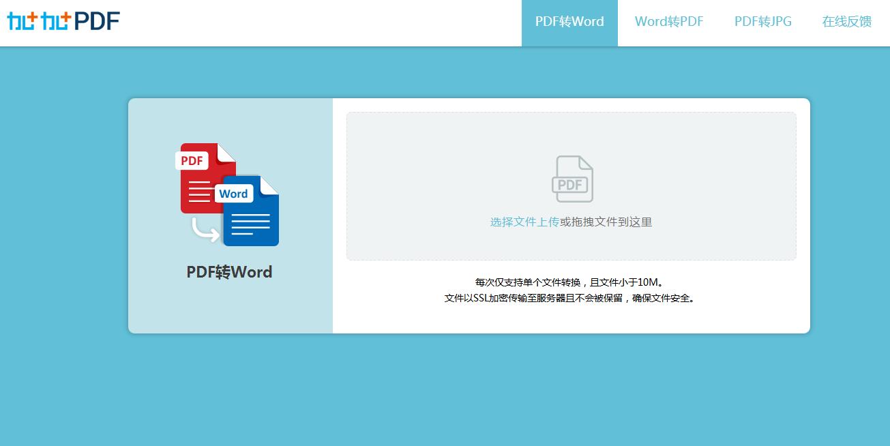
Task: Click the PDF转Word heading text
Action: point(229,271)
